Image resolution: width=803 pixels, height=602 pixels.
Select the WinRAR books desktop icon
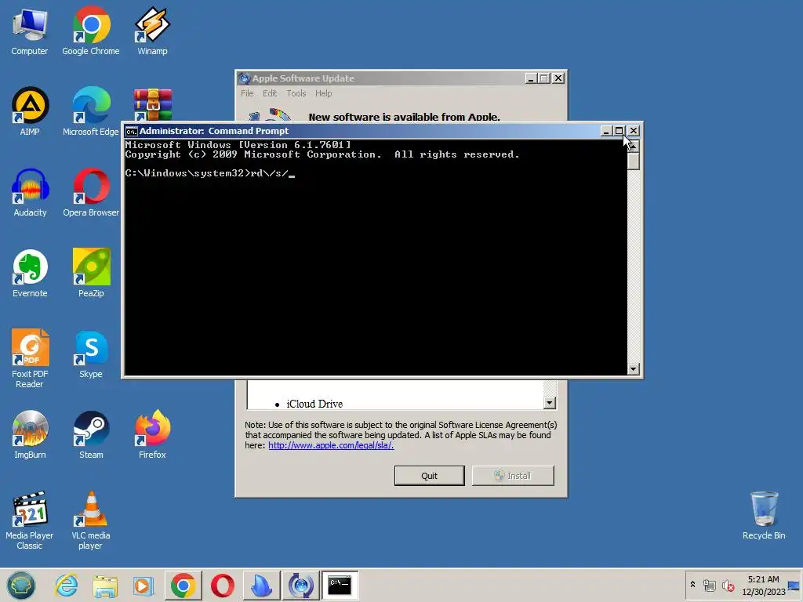[x=153, y=104]
